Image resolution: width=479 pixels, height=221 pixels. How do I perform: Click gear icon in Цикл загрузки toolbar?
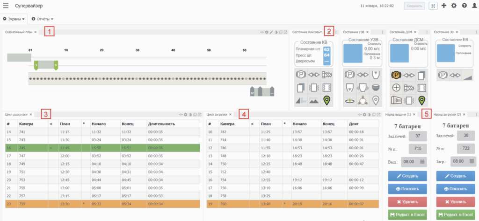364,115
